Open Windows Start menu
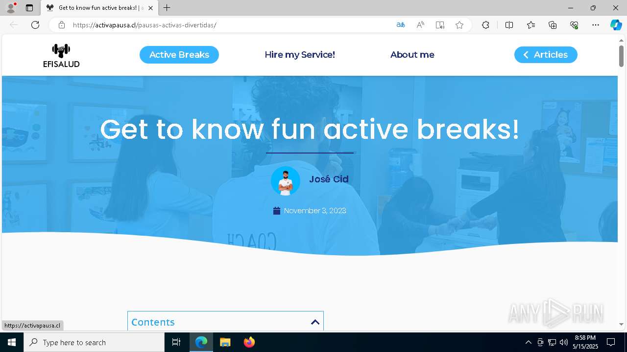 [x=12, y=342]
